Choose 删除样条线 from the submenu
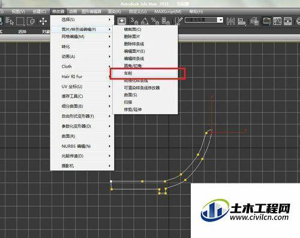This screenshot has height=238, width=300. click(145, 44)
